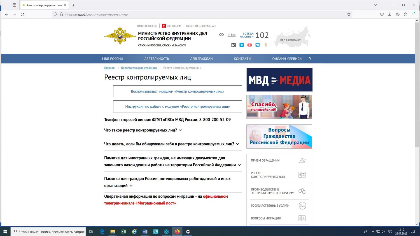Open the Odnoklassniki social icon

pos(266,45)
